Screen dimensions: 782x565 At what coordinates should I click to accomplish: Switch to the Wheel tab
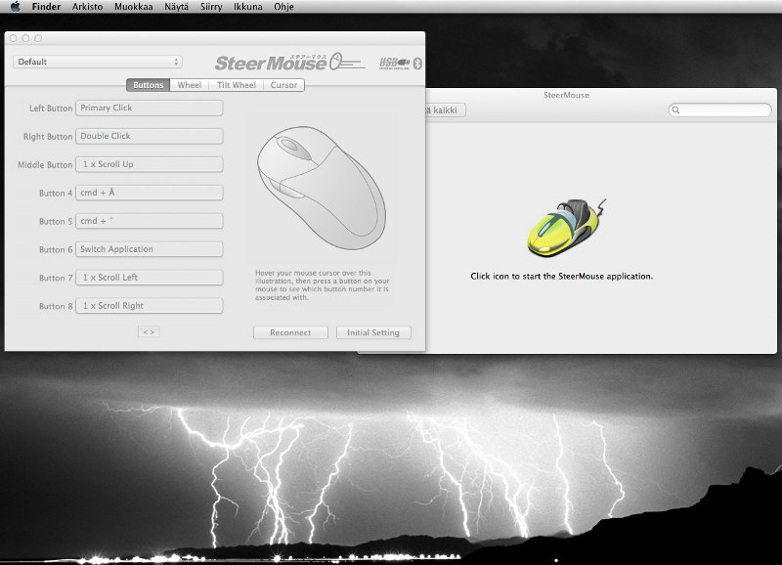tap(190, 85)
